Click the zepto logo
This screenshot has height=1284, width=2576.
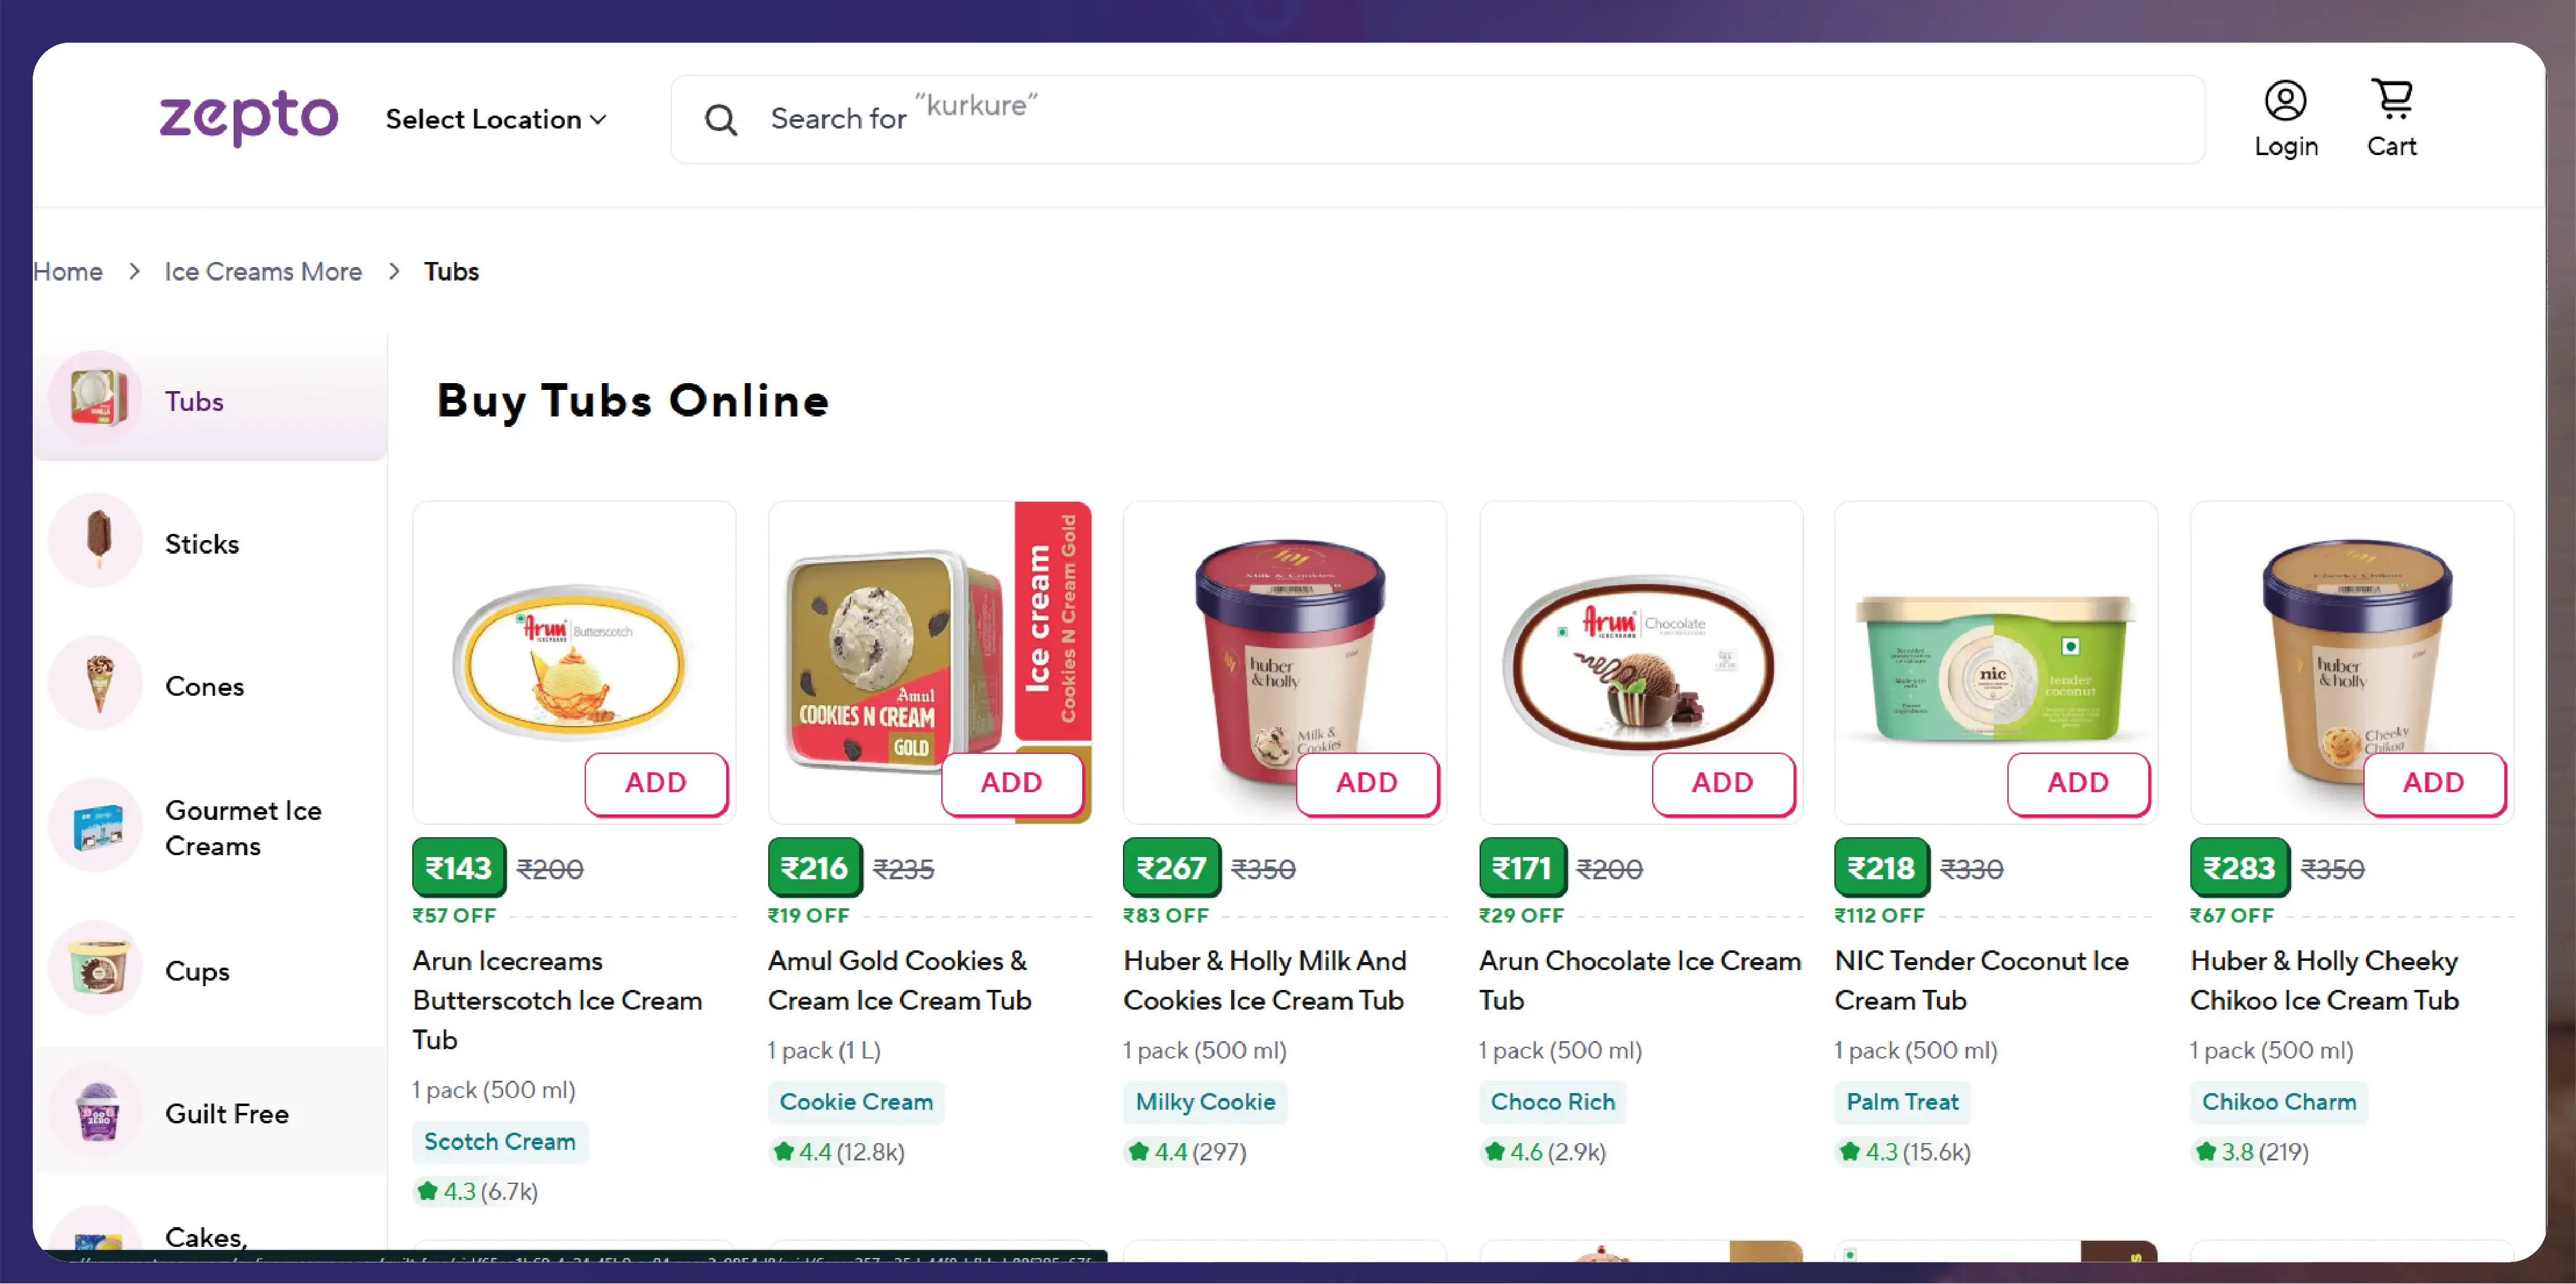coord(249,117)
